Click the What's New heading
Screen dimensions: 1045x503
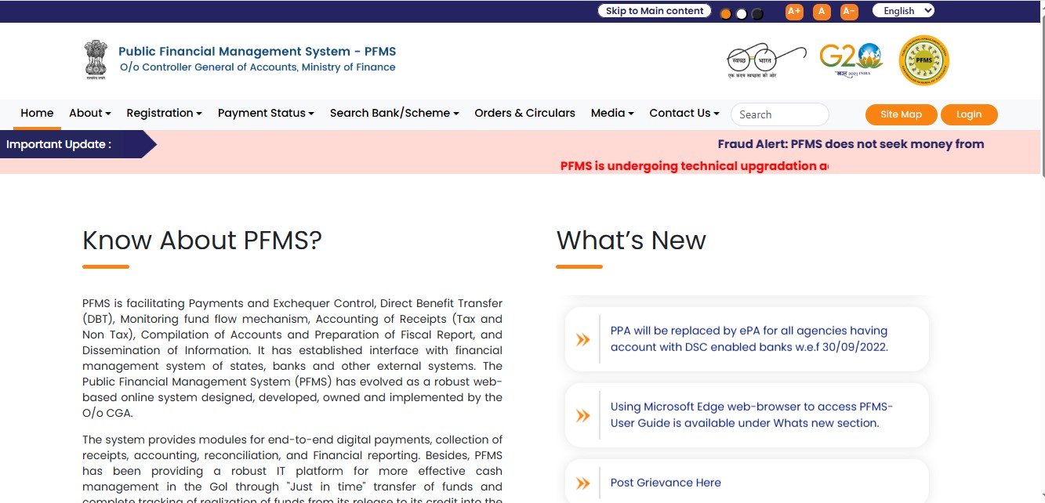(x=631, y=240)
